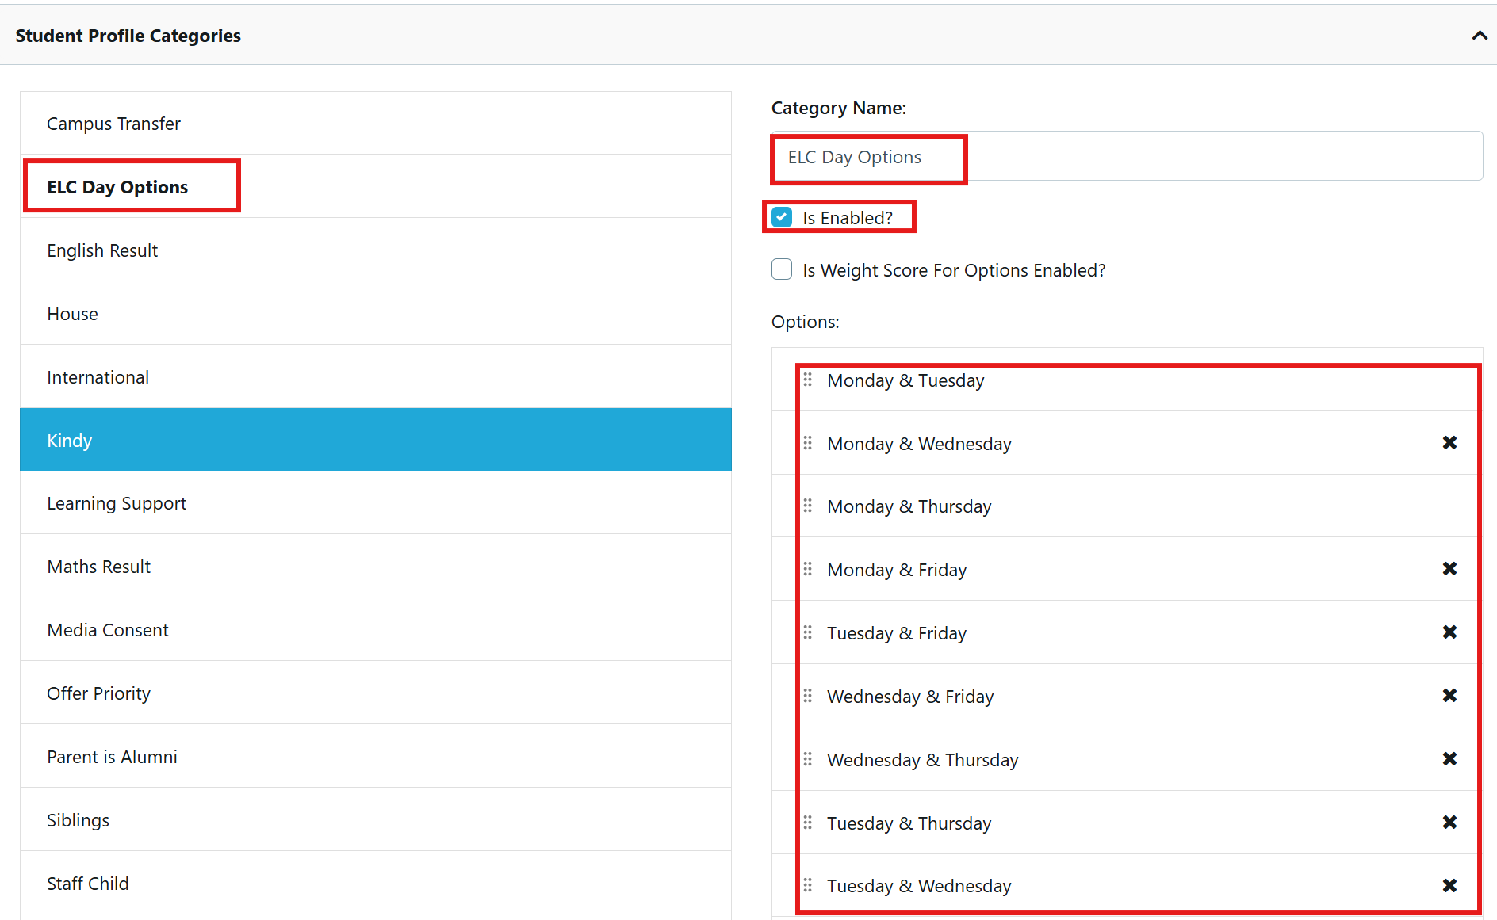
Task: Remove the Tuesday & Friday option
Action: [x=1449, y=632]
